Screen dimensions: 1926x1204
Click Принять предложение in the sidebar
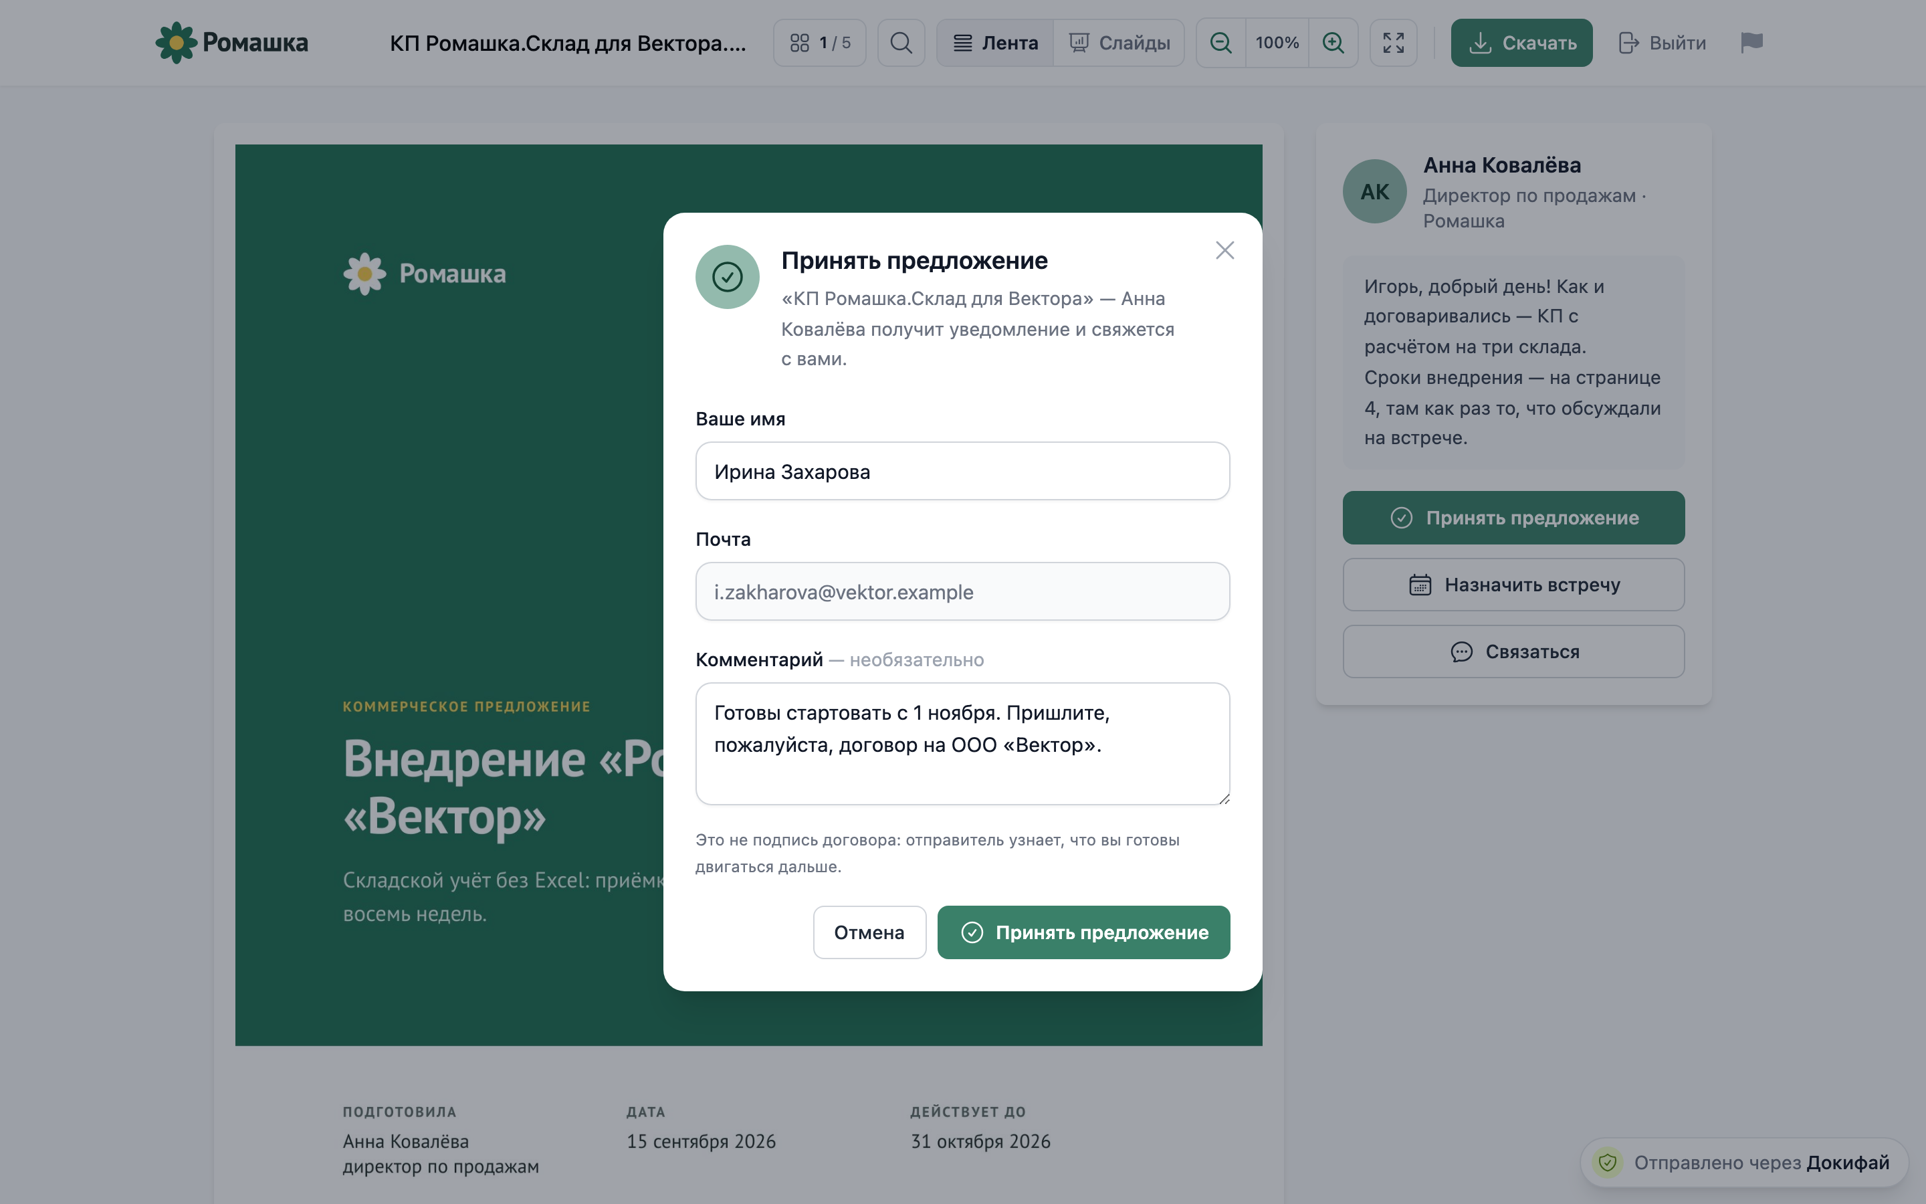(1513, 518)
